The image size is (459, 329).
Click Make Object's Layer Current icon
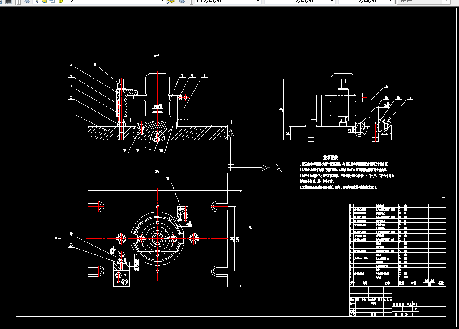(171, 1)
